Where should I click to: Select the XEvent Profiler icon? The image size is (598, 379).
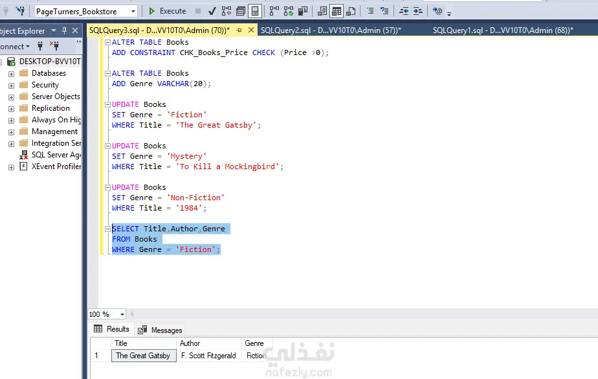click(24, 167)
